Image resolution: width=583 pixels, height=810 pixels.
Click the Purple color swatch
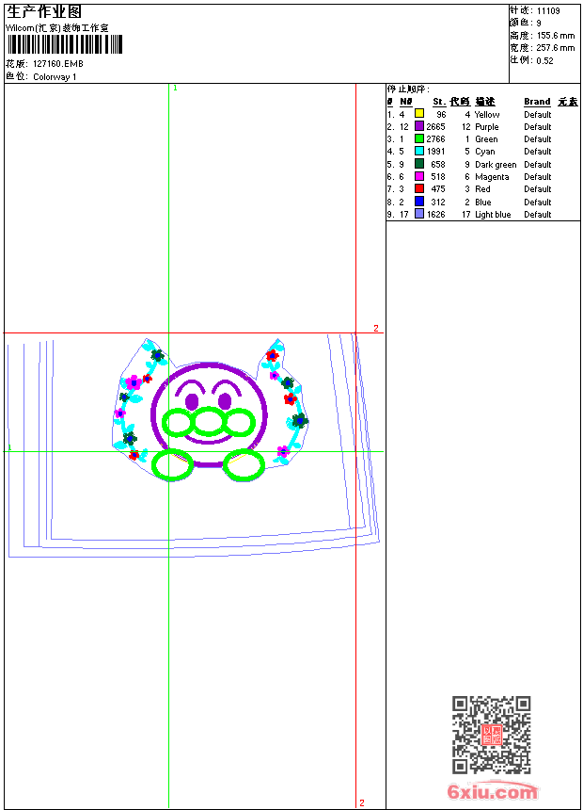pyautogui.click(x=419, y=126)
